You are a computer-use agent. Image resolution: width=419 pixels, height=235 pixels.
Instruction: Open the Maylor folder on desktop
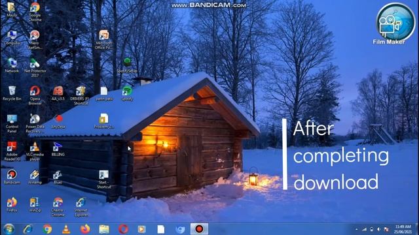pos(12,10)
